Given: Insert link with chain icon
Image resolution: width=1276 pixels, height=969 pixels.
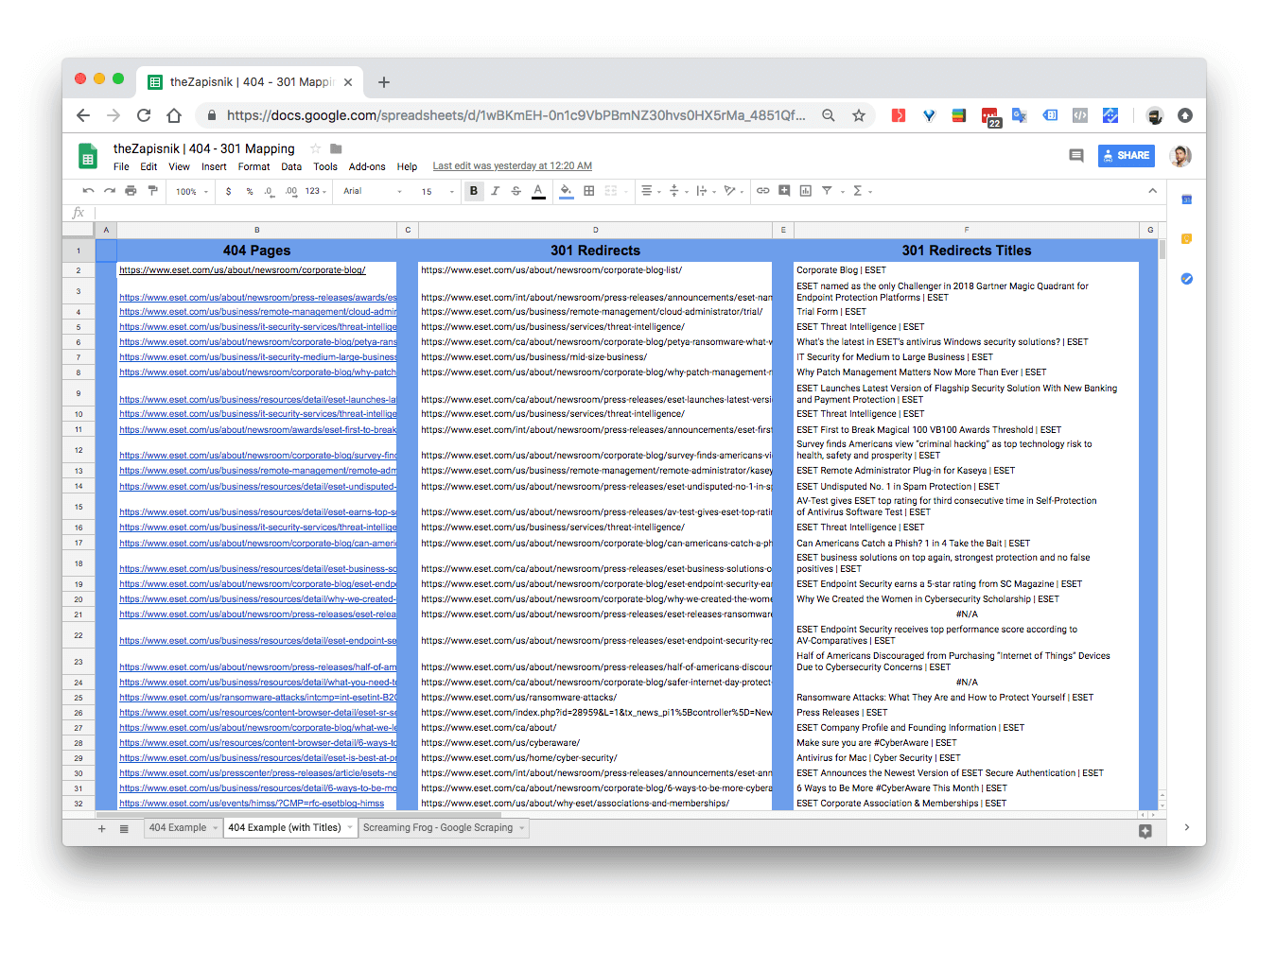Looking at the screenshot, I should (x=762, y=191).
